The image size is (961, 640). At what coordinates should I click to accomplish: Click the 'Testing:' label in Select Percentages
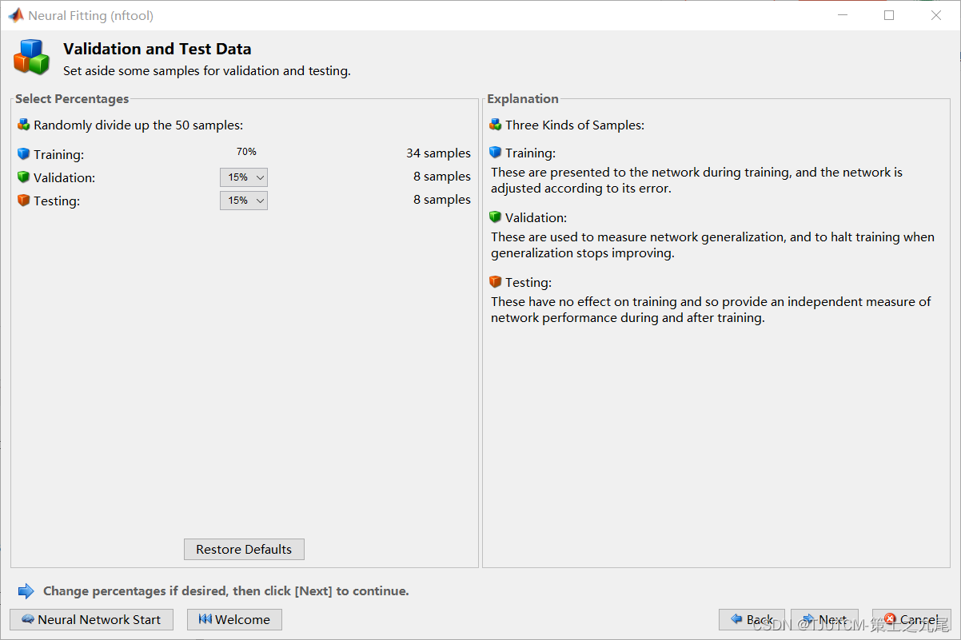pyautogui.click(x=57, y=201)
